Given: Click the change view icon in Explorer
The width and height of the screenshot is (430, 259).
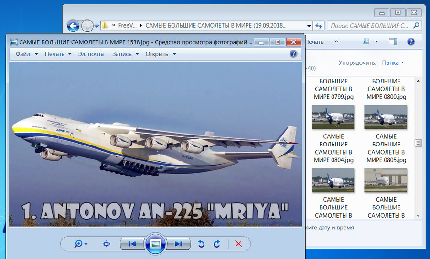Looking at the screenshot, I should click(x=366, y=41).
